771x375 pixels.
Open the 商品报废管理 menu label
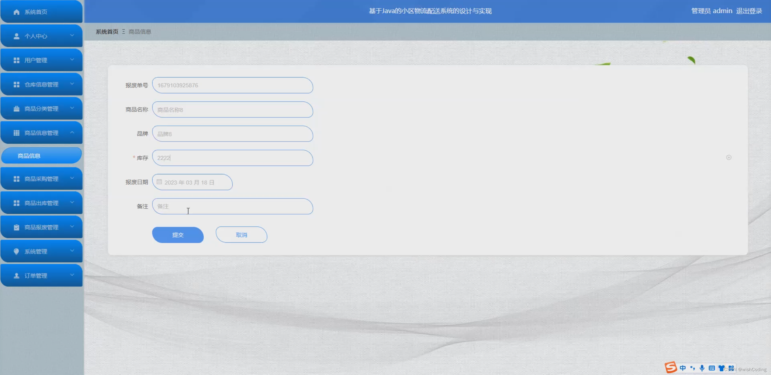tap(42, 227)
